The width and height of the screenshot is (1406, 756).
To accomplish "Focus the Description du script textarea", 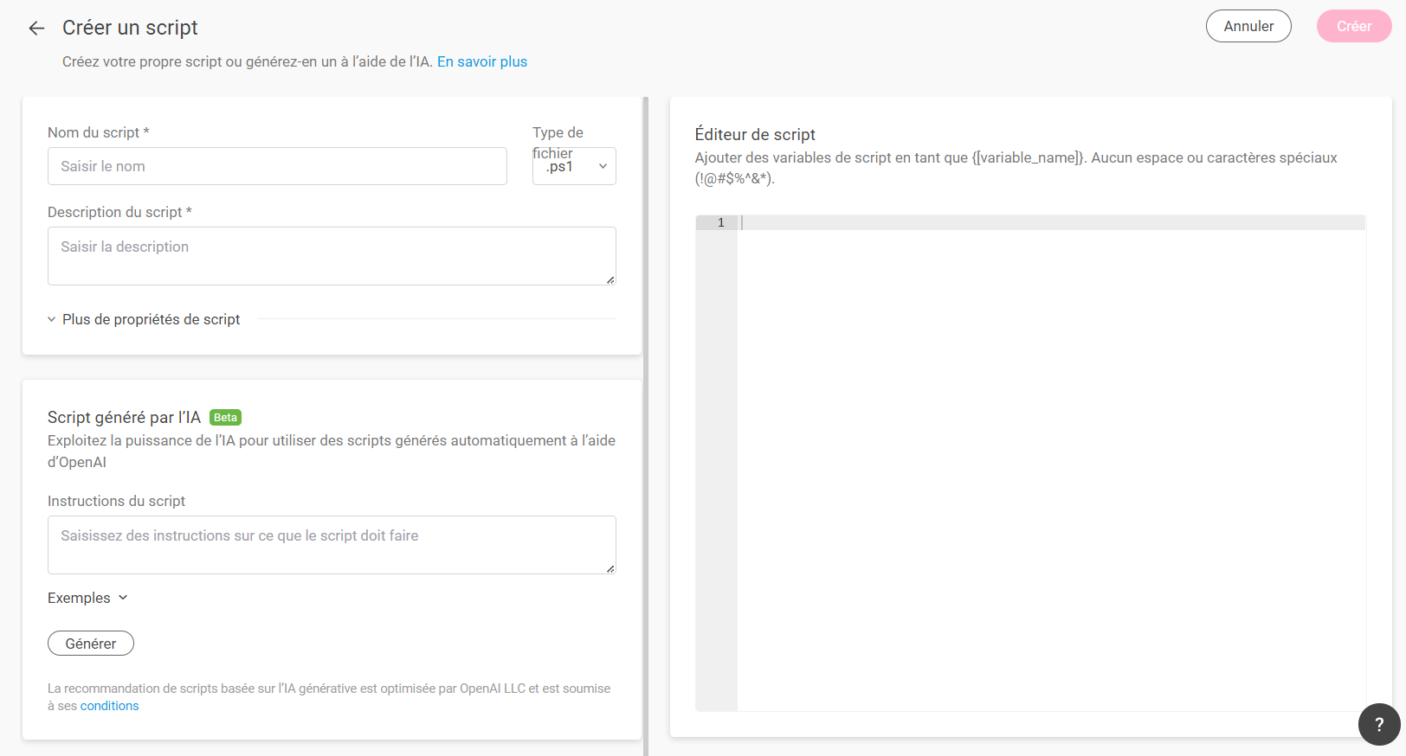I will [332, 256].
